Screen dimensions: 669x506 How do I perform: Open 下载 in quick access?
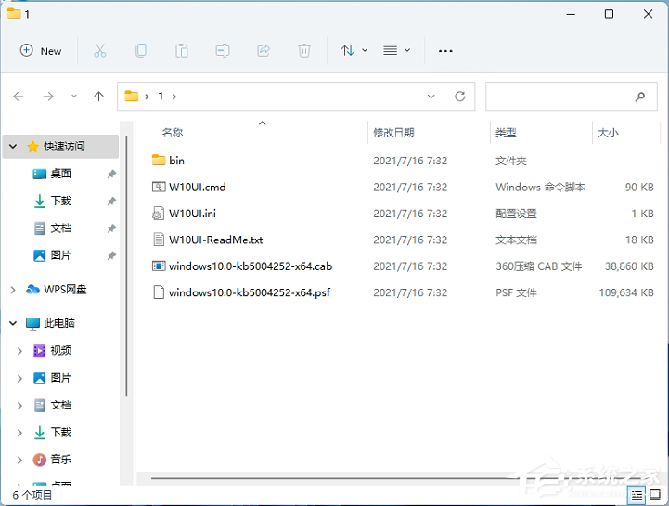point(60,201)
